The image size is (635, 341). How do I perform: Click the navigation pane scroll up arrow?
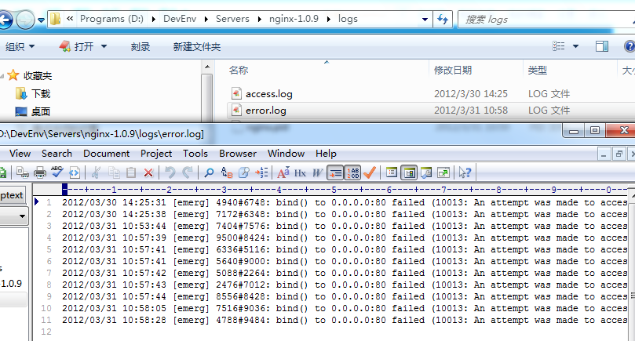coord(207,67)
